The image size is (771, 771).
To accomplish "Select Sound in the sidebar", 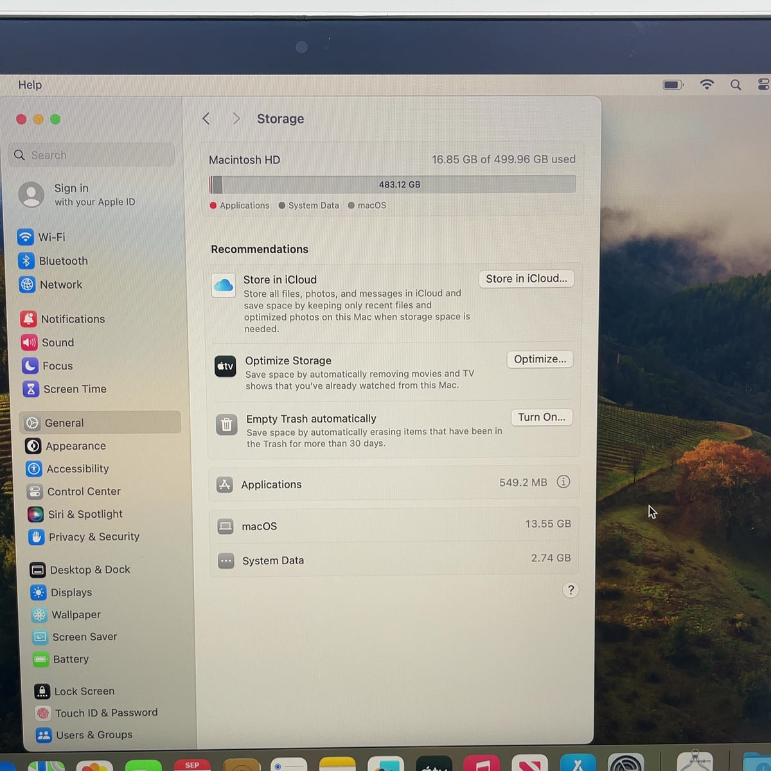I will pyautogui.click(x=48, y=342).
